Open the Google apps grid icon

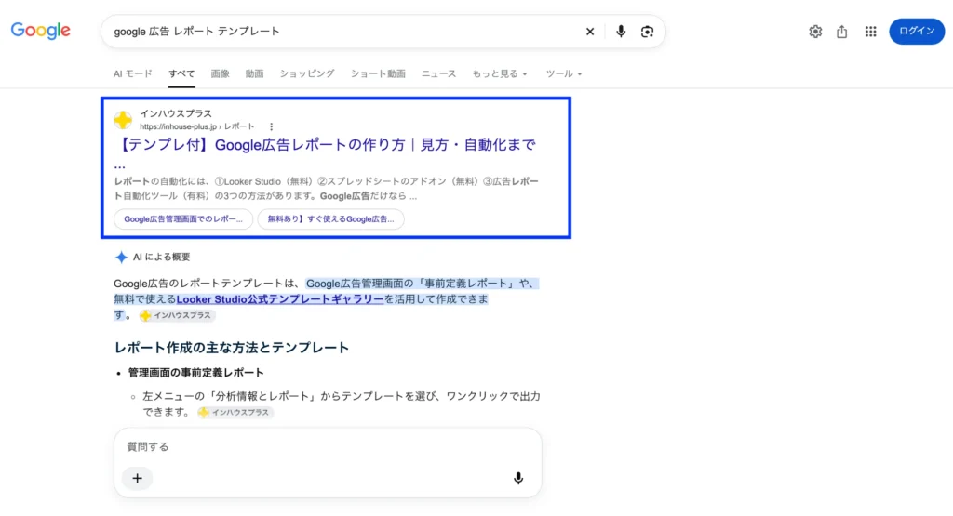[870, 32]
